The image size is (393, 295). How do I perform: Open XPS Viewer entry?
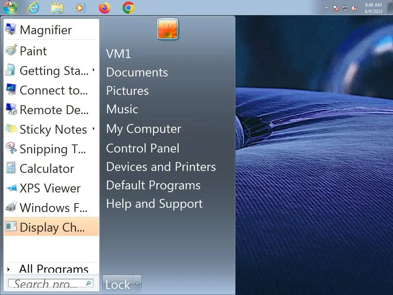pos(51,188)
